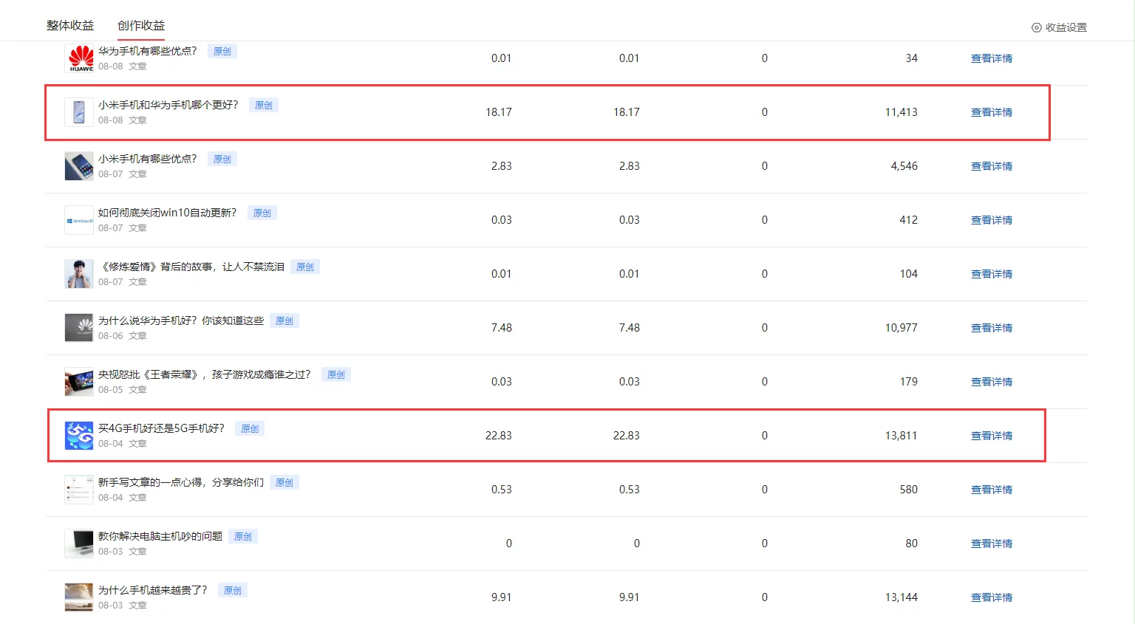Open article 如何彻底关闭win10自动更新？
This screenshot has height=624, width=1135.
point(168,213)
